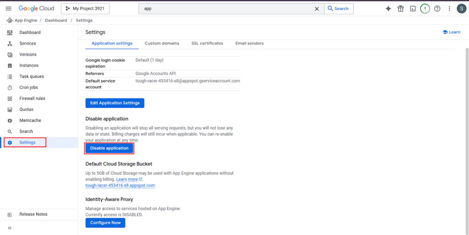Viewport: 469px width, 235px height.
Task: Click the page vertical scrollbar
Action: point(467,141)
